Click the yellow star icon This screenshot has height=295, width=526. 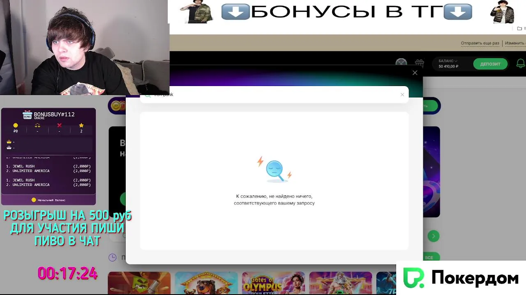pos(81,125)
